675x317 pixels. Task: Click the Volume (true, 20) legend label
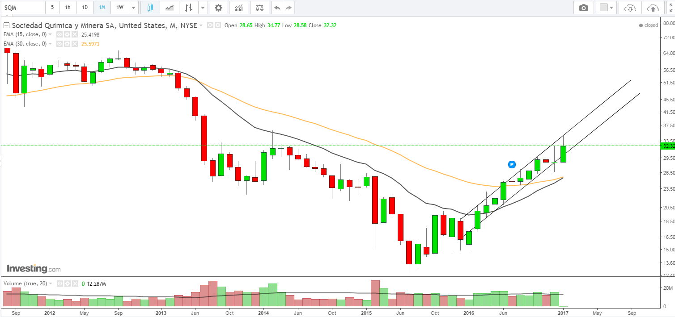pyautogui.click(x=25, y=284)
